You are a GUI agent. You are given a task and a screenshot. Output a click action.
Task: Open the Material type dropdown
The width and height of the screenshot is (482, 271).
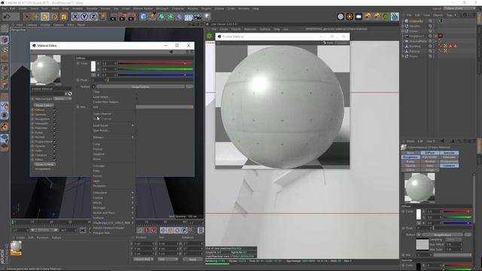pyautogui.click(x=63, y=99)
